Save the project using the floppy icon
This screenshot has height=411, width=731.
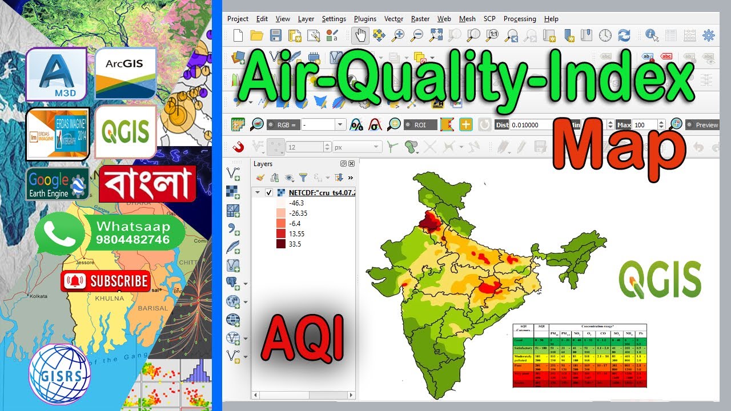point(276,35)
